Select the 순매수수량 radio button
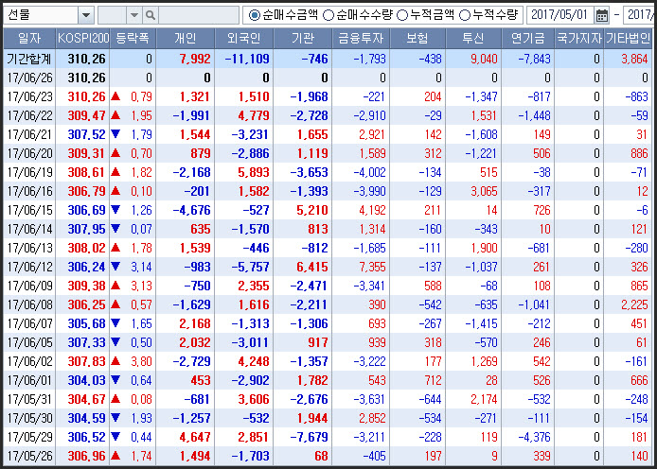 click(x=328, y=15)
